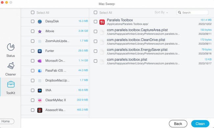Click the Clean button
Image resolution: width=214 pixels, height=128 pixels.
pos(200,124)
